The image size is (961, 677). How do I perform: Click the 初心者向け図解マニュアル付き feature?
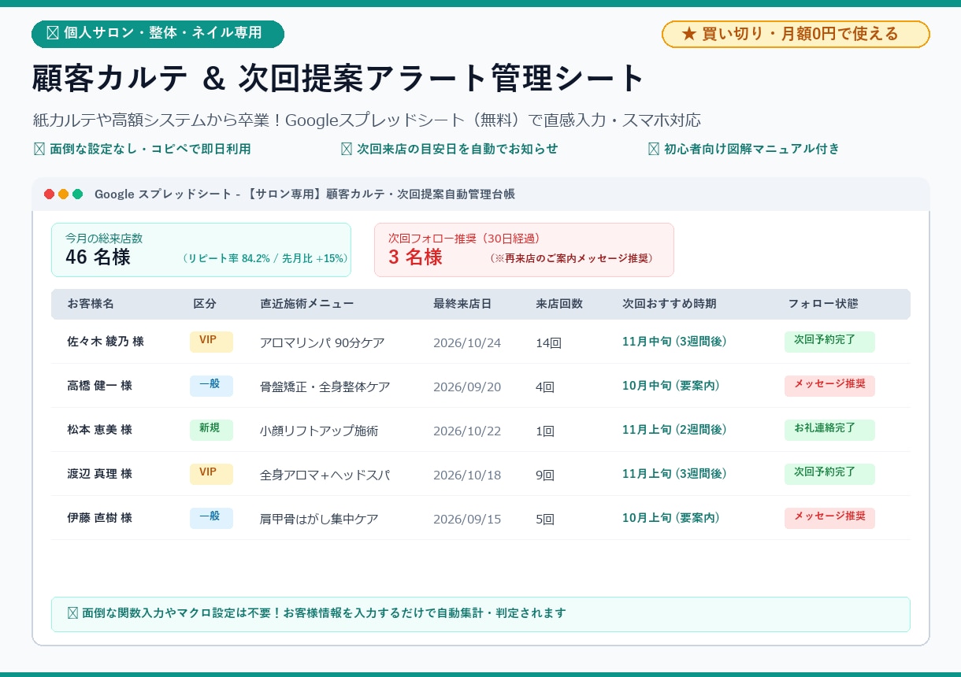coord(744,149)
